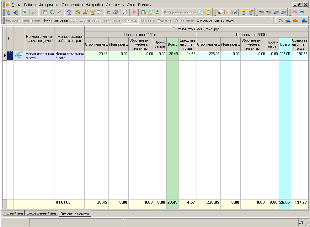Click the pink books stack icon

(x=295, y=12)
